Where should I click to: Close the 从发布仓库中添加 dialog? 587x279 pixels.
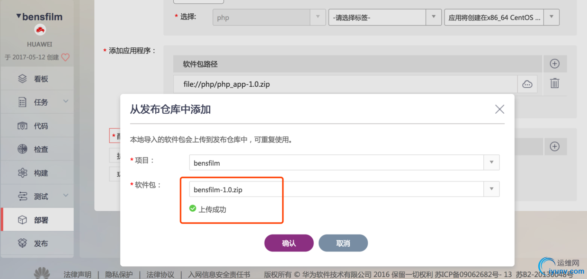(x=499, y=109)
